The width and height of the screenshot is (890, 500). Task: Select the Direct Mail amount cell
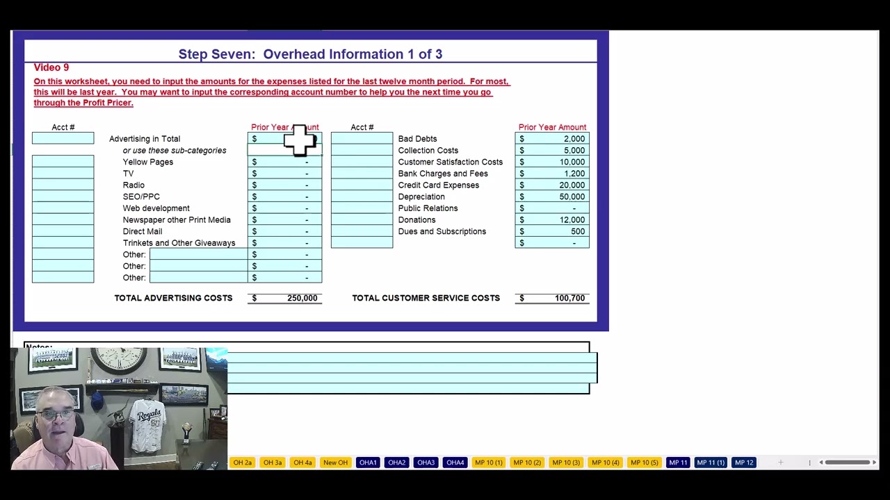coord(285,231)
